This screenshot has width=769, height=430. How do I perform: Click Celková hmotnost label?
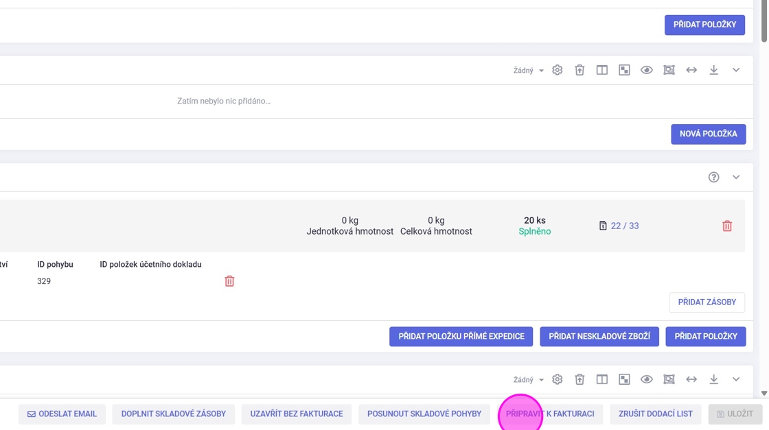click(x=436, y=232)
